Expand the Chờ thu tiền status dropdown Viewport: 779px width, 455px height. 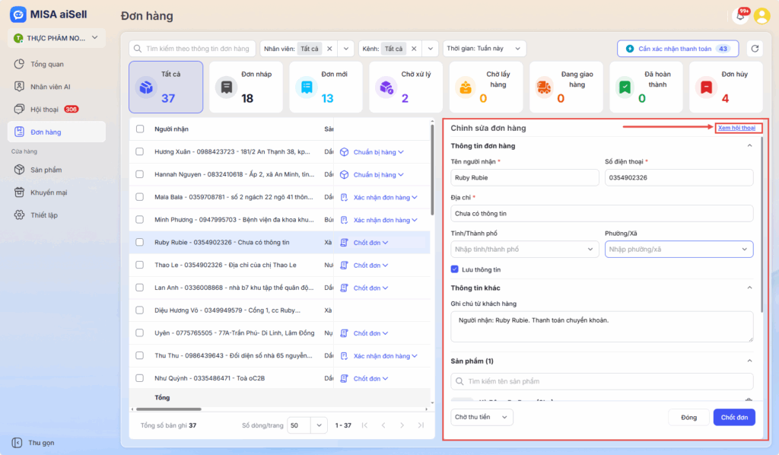coord(482,417)
